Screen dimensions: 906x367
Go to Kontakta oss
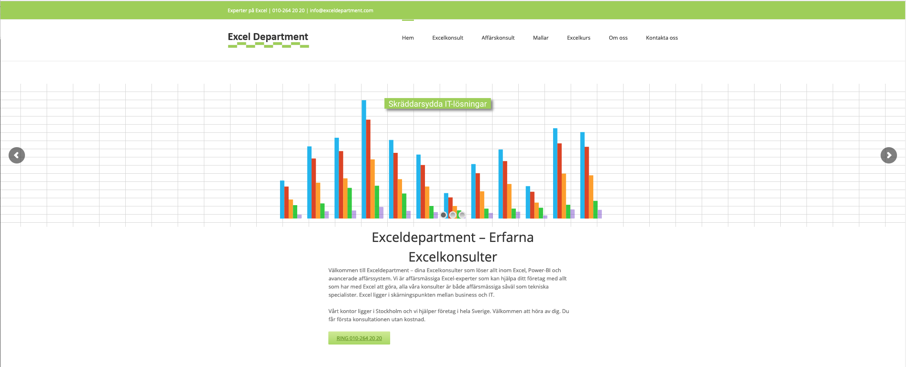[662, 38]
